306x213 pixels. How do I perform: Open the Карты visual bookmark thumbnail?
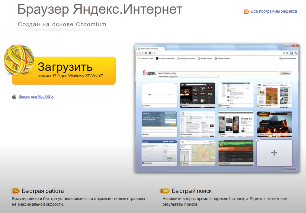point(198,153)
